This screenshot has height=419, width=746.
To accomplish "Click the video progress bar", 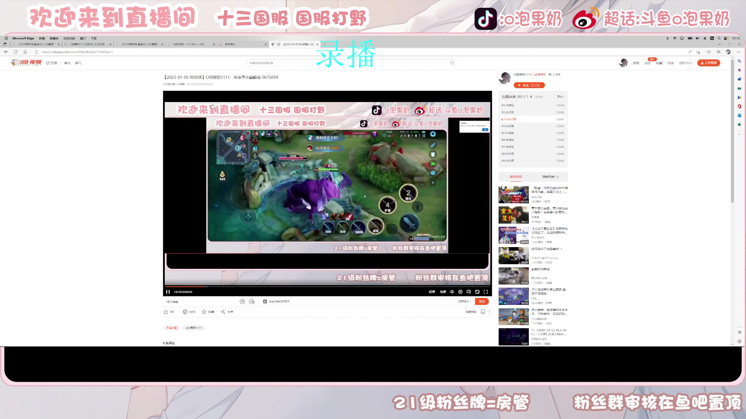I will pos(326,287).
